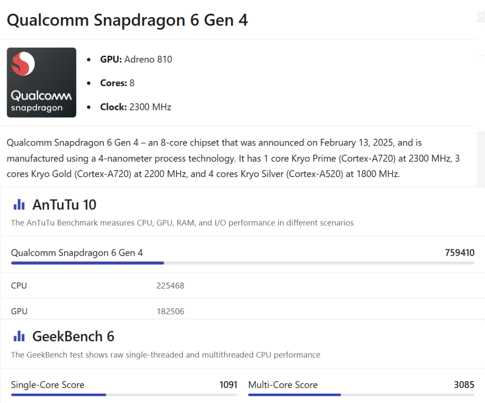Click the AnTuTu 10 section title
The height and width of the screenshot is (403, 485).
point(64,204)
